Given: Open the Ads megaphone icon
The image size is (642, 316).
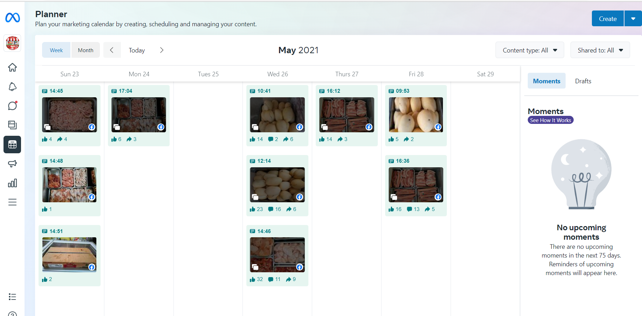Looking at the screenshot, I should (12, 163).
